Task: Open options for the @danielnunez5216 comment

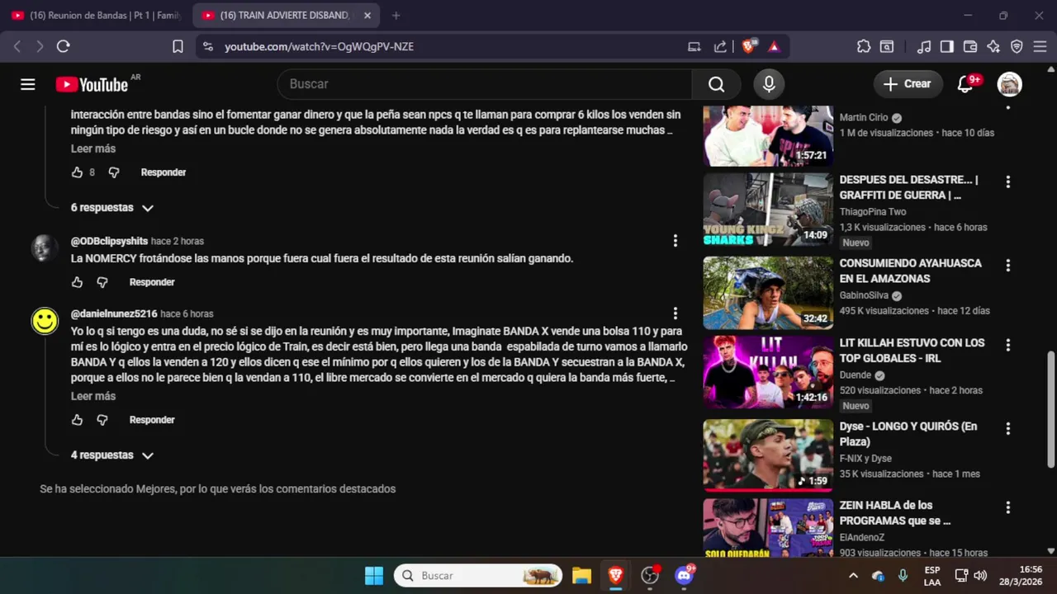Action: click(x=675, y=313)
